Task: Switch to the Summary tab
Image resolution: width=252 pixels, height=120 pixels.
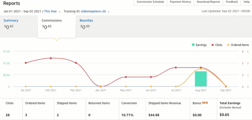Action: 11,21
